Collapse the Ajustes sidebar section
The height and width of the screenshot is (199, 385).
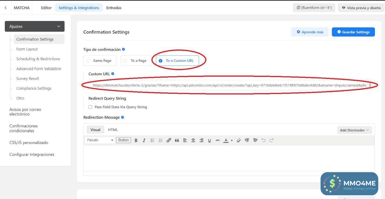35,26
